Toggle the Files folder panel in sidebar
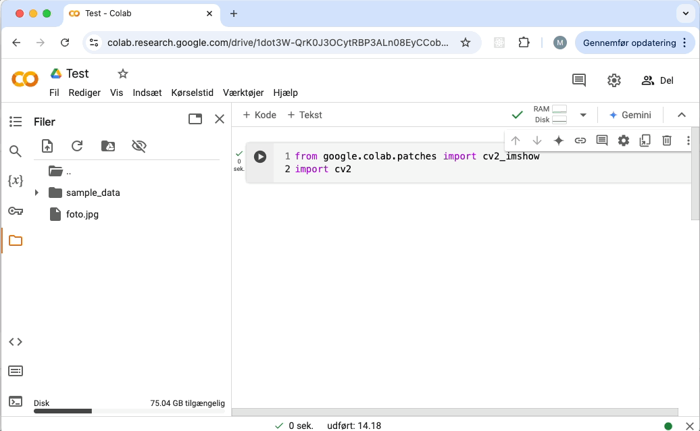The height and width of the screenshot is (431, 700). (x=16, y=240)
